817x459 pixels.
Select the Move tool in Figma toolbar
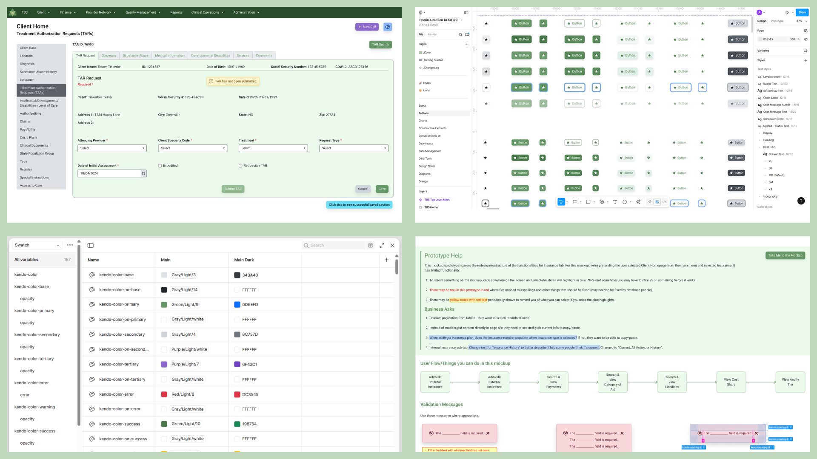[x=561, y=202]
